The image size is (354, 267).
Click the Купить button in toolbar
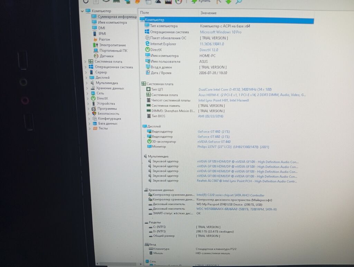(201, 1)
